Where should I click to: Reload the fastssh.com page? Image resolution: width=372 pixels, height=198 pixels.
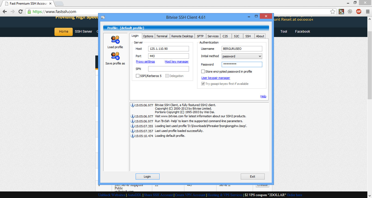(x=20, y=12)
